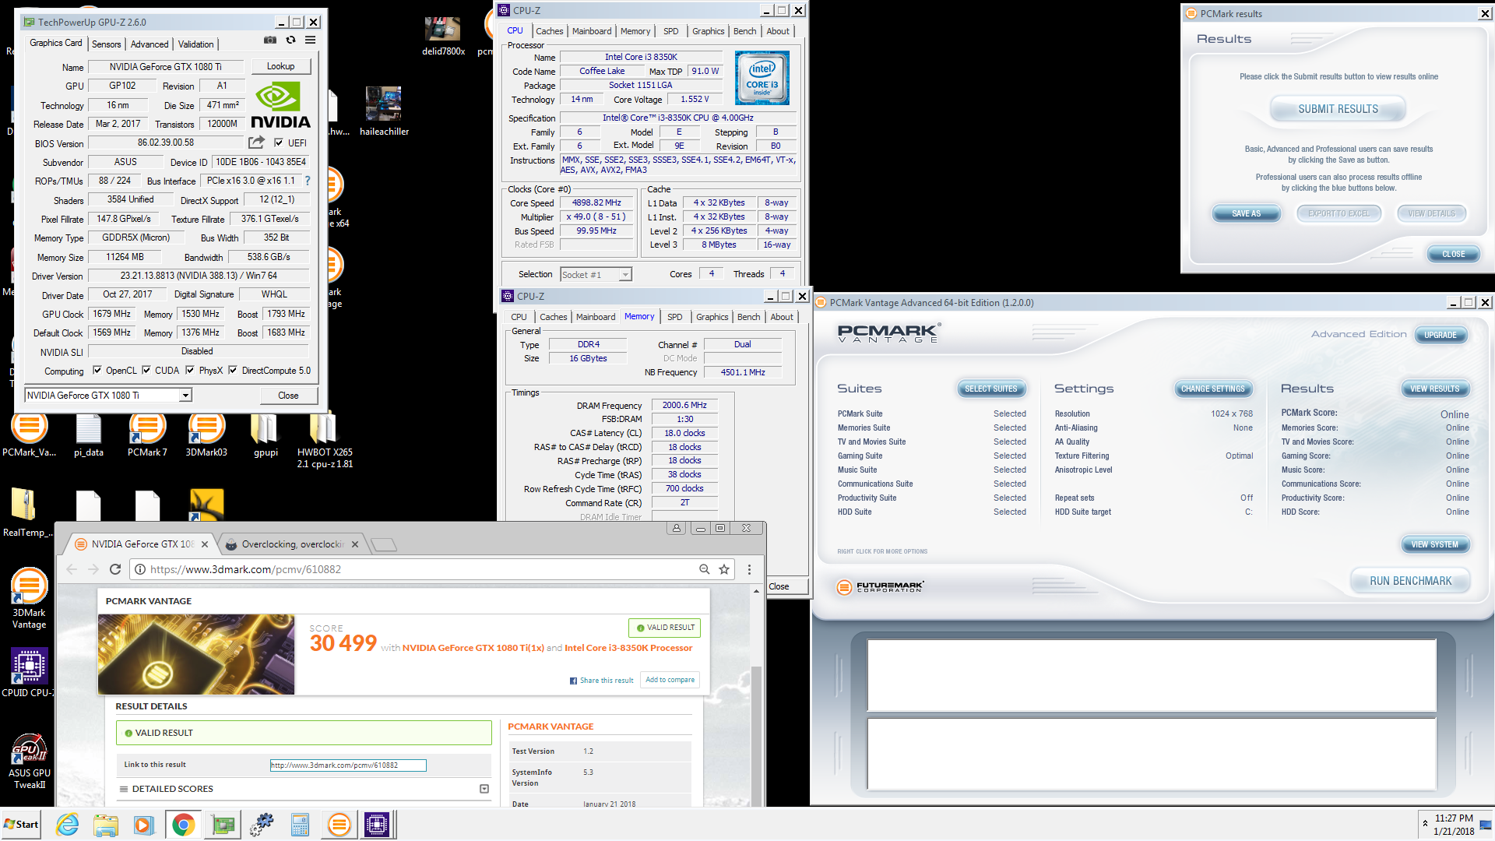Toggle the UEFI checkbox in GPU-Z
Image resolution: width=1495 pixels, height=841 pixels.
tap(279, 143)
